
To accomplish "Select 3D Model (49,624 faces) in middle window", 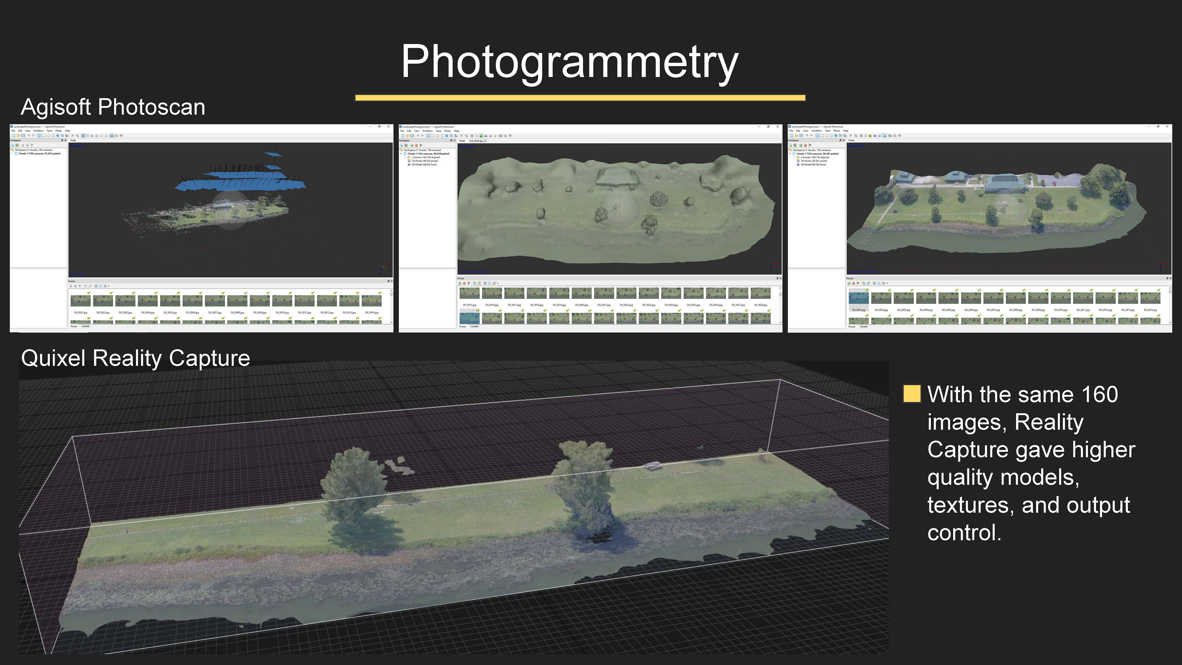I will click(423, 164).
